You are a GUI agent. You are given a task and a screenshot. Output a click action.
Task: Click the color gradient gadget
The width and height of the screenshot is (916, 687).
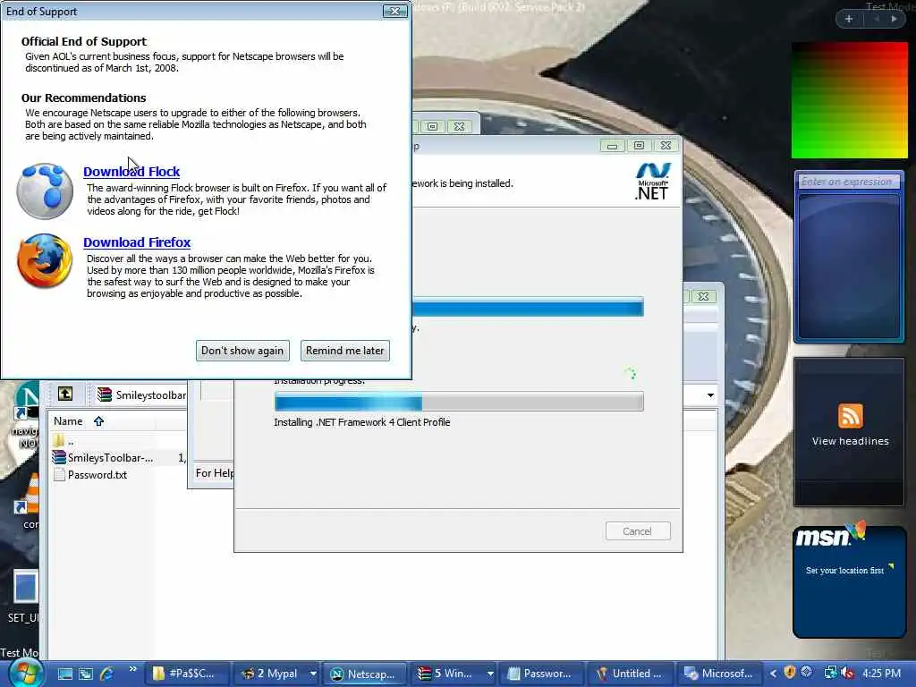(850, 100)
